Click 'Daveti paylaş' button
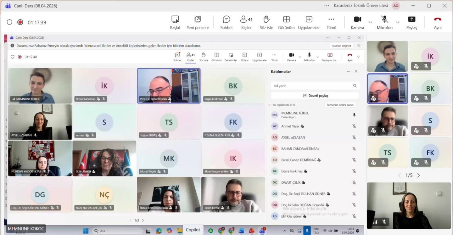 tap(315, 96)
